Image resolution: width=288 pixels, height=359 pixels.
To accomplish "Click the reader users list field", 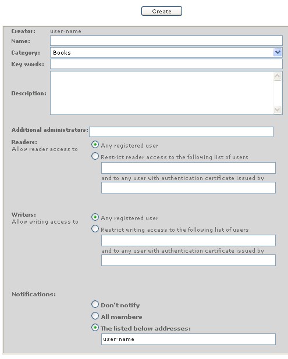I will point(189,168).
